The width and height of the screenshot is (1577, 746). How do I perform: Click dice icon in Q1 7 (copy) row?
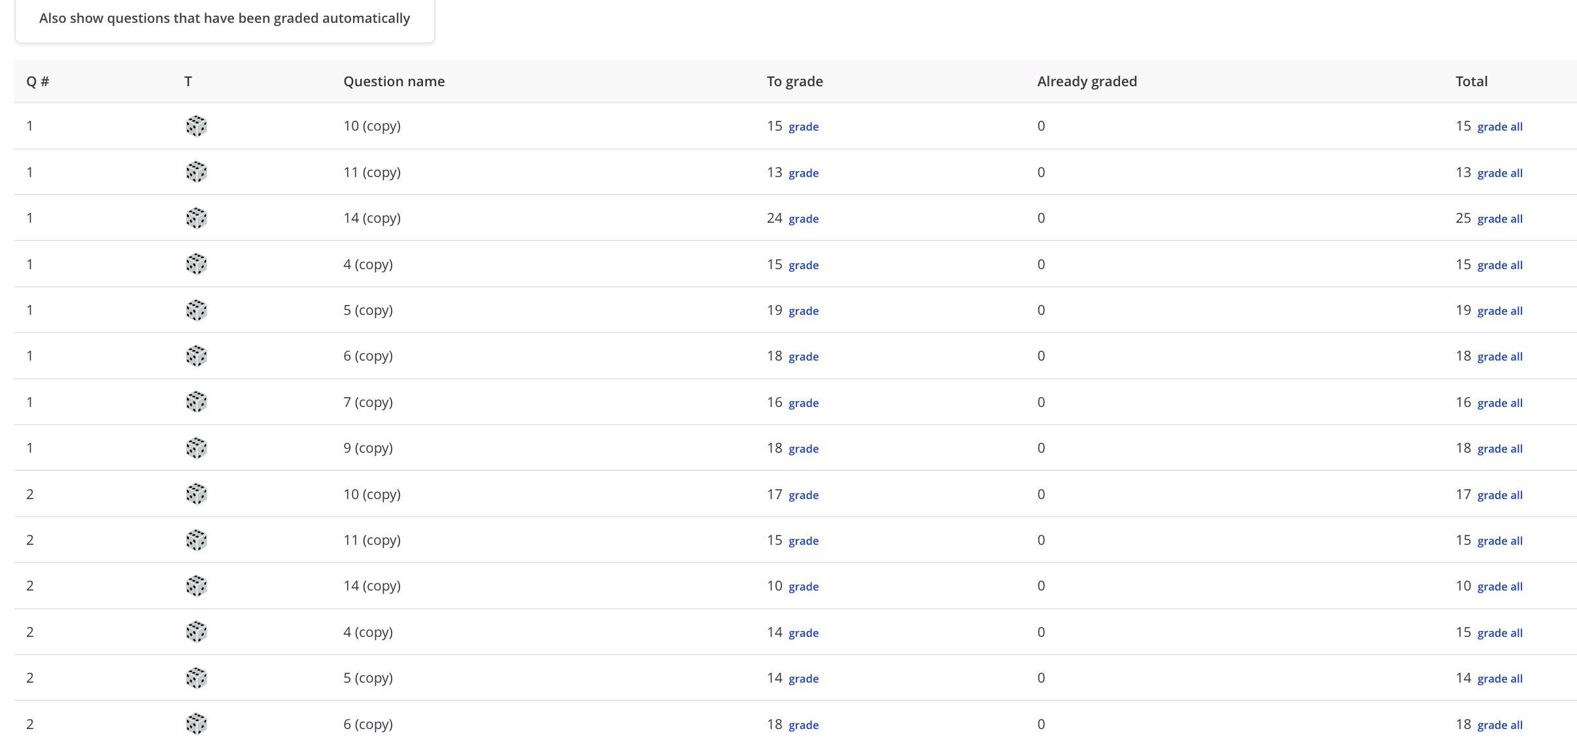pos(196,402)
